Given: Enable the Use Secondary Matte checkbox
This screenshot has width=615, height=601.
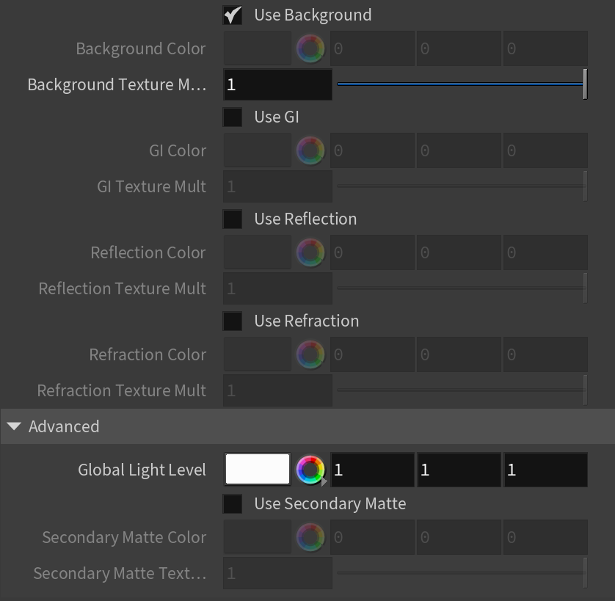Looking at the screenshot, I should point(233,504).
